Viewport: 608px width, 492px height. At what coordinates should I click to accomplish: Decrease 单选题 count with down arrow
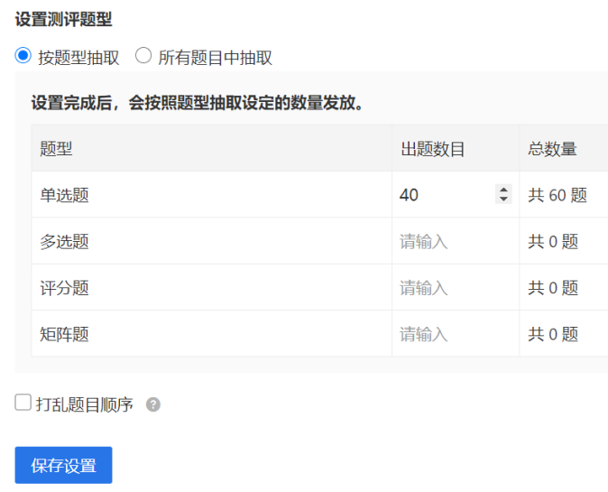503,199
